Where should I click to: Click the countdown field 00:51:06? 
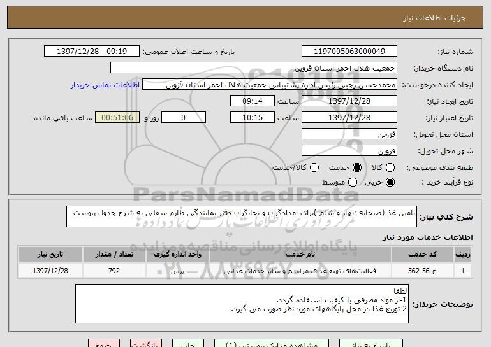pyautogui.click(x=117, y=118)
